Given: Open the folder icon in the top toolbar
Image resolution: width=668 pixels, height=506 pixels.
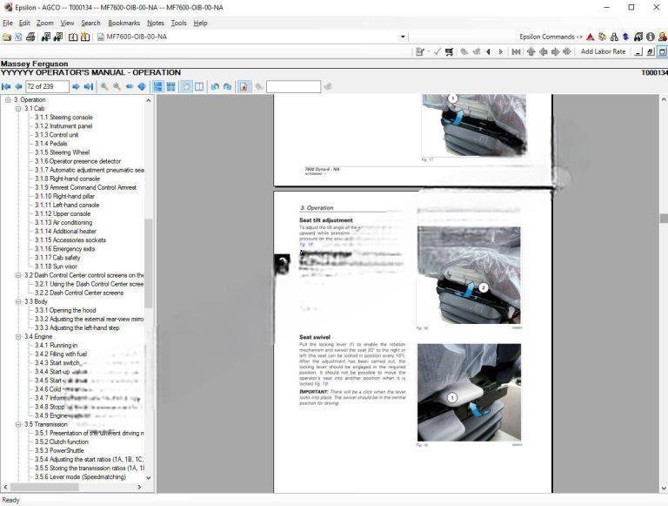Looking at the screenshot, I should click(x=6, y=37).
